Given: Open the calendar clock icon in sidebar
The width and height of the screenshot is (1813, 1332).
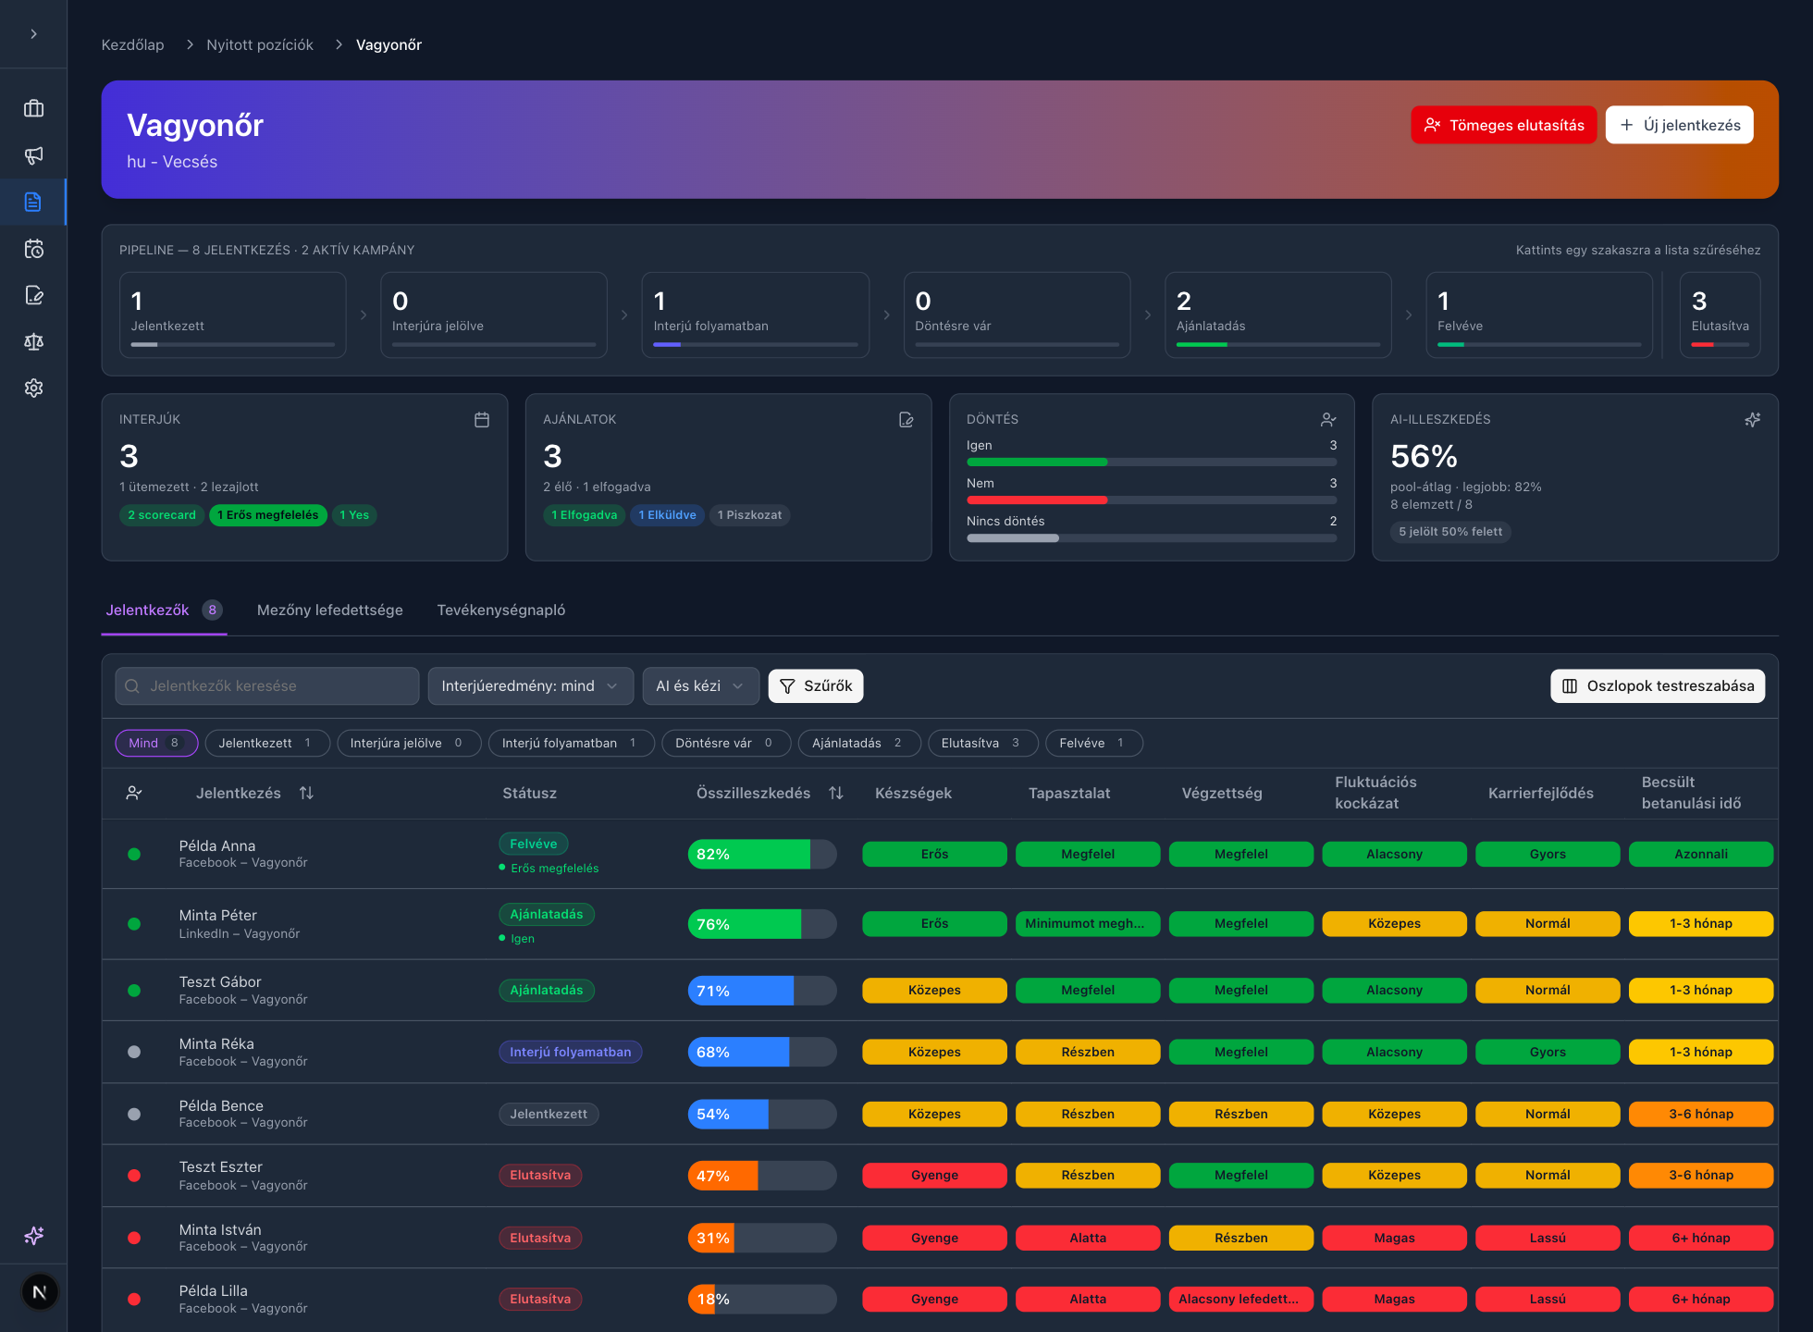Looking at the screenshot, I should pyautogui.click(x=33, y=249).
